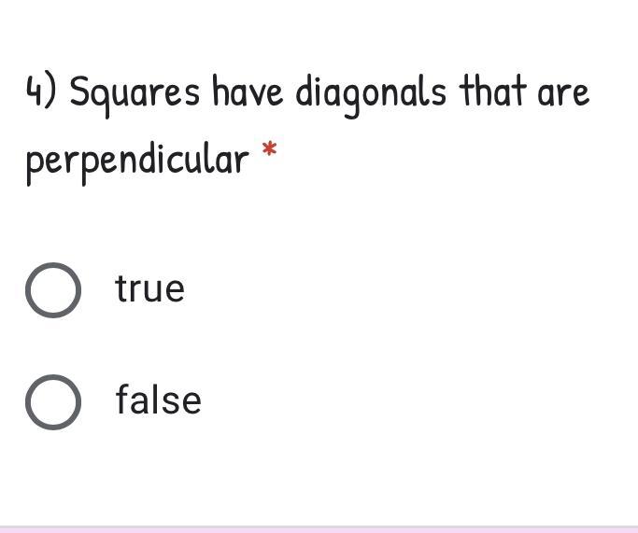Click the "false" answer label text
Viewport: 638px width, 533px height.
pos(158,400)
